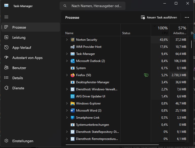Click the Microsoft Word process icon
Viewport: 195px width, 148px height.
pyautogui.click(x=73, y=111)
